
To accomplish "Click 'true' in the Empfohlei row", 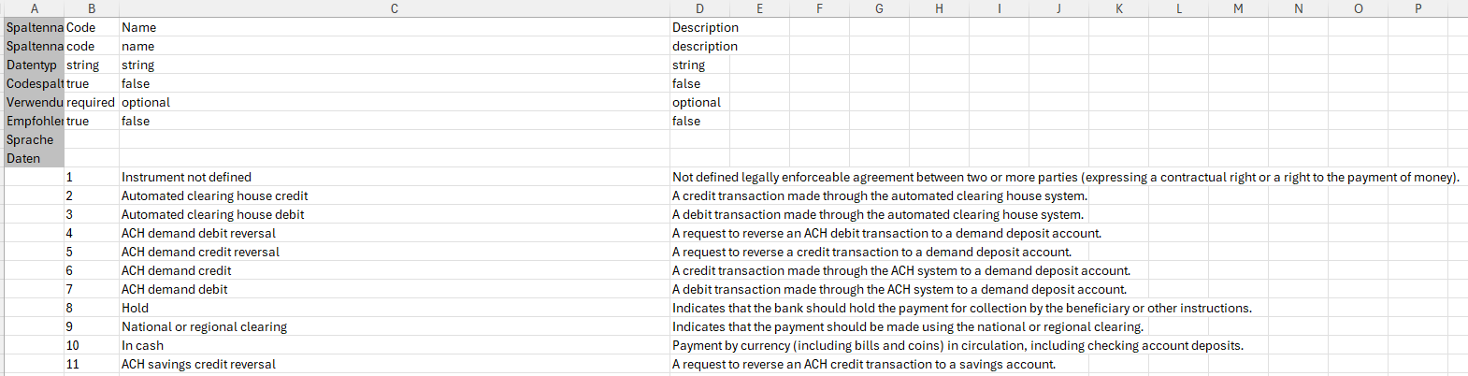I will (x=92, y=121).
